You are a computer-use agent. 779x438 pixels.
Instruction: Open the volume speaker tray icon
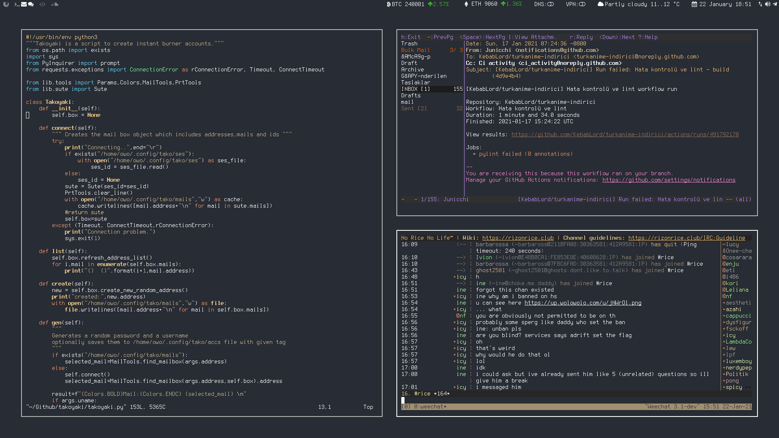[x=768, y=4]
